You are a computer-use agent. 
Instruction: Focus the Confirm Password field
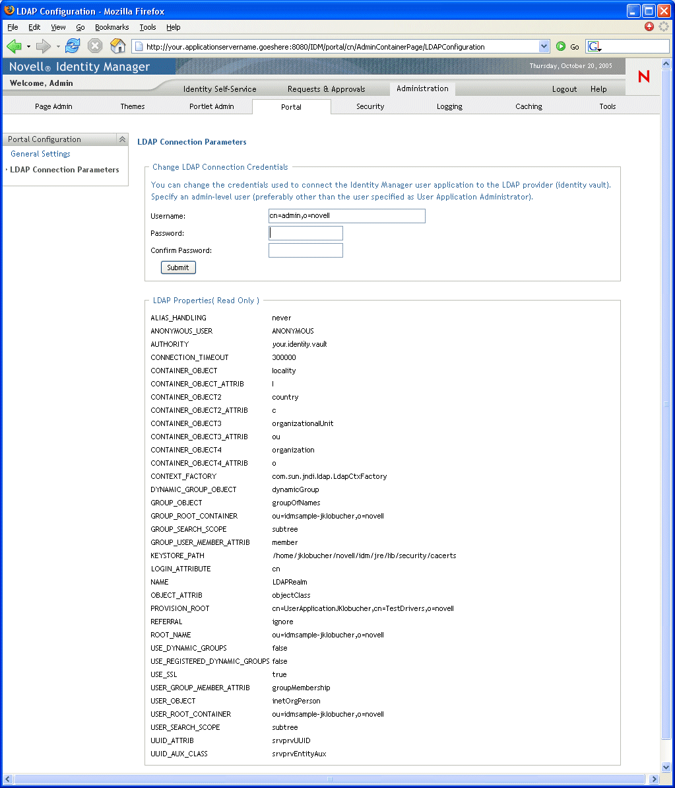click(305, 250)
